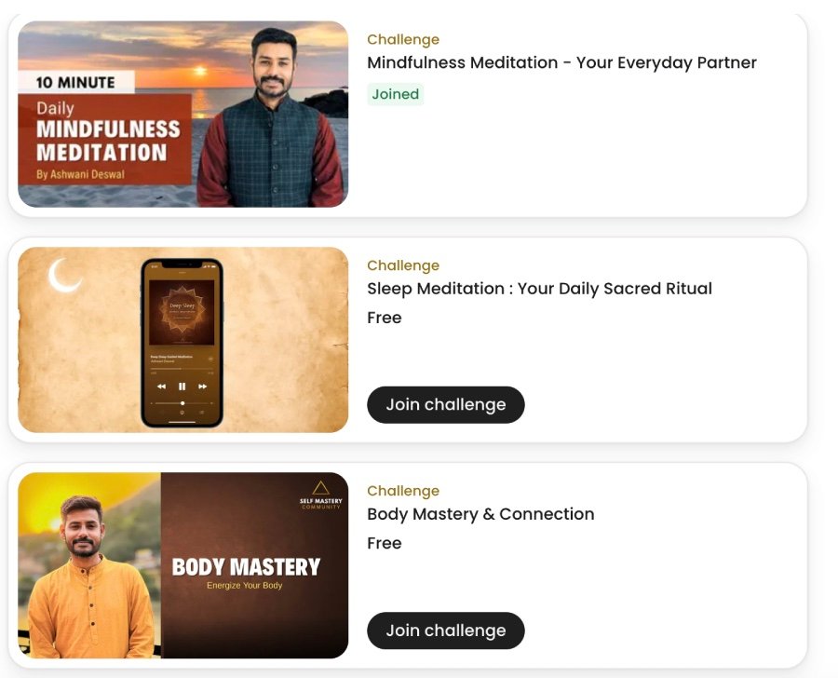Click crescent moon icon in sleep thumbnail

(63, 276)
